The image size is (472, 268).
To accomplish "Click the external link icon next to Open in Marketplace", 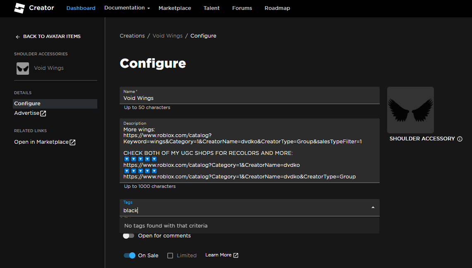I will click(72, 142).
